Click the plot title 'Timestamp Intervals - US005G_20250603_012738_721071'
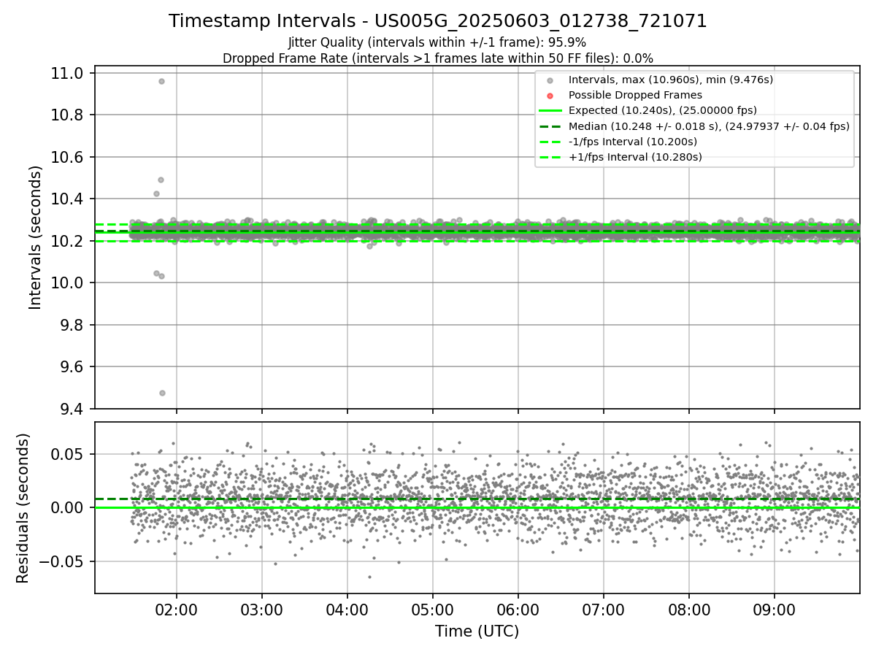This screenshot has width=876, height=657. click(438, 21)
